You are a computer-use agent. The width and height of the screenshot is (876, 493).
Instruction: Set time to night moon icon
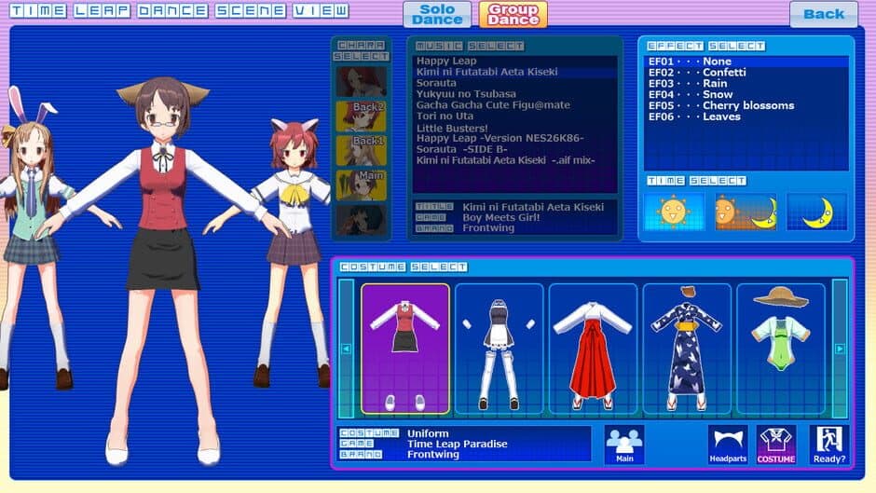[x=816, y=212]
